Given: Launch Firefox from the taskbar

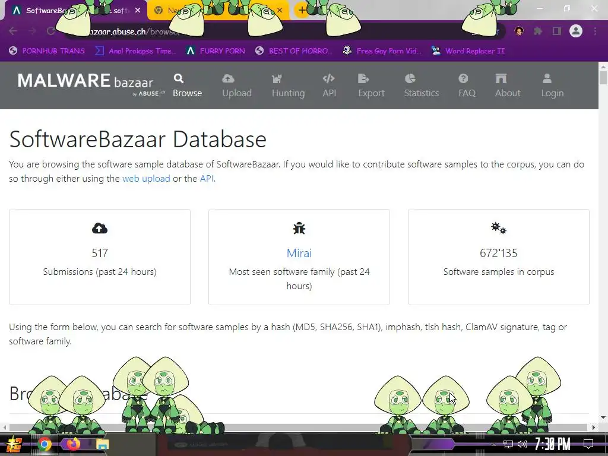Looking at the screenshot, I should click(x=73, y=444).
